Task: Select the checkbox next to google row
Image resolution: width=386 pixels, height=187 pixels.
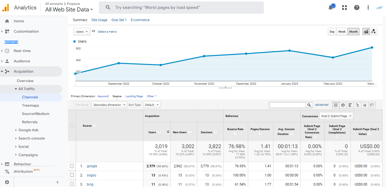Action: click(72, 166)
